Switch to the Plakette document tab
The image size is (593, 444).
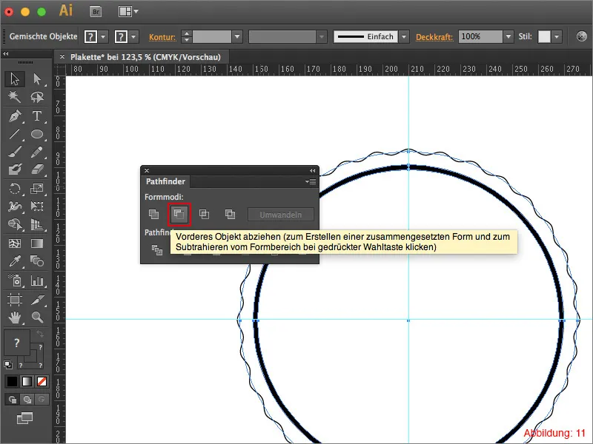145,57
